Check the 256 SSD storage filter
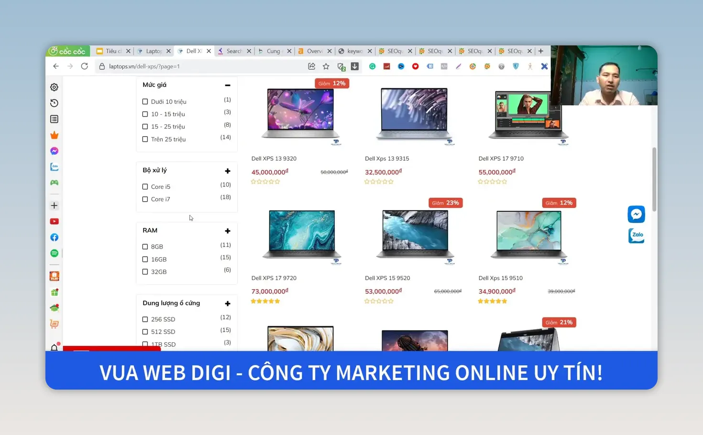The width and height of the screenshot is (703, 435). click(x=145, y=319)
